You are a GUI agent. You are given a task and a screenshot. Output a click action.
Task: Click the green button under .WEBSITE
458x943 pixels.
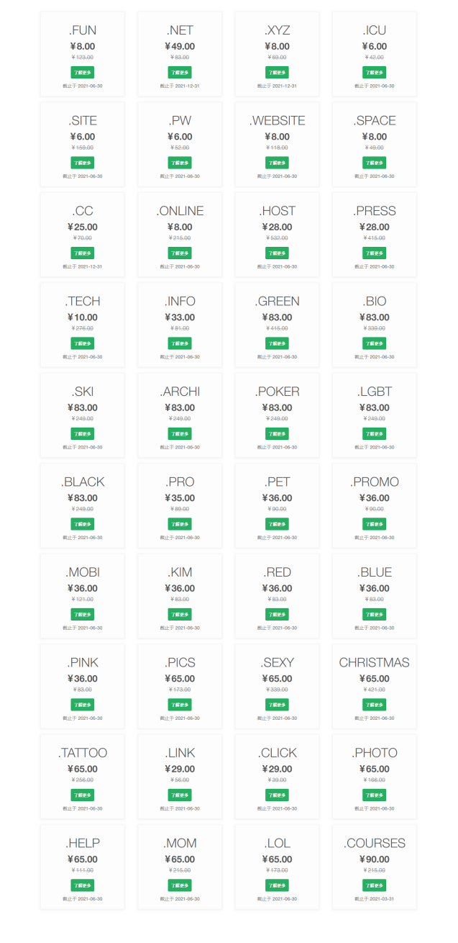277,163
